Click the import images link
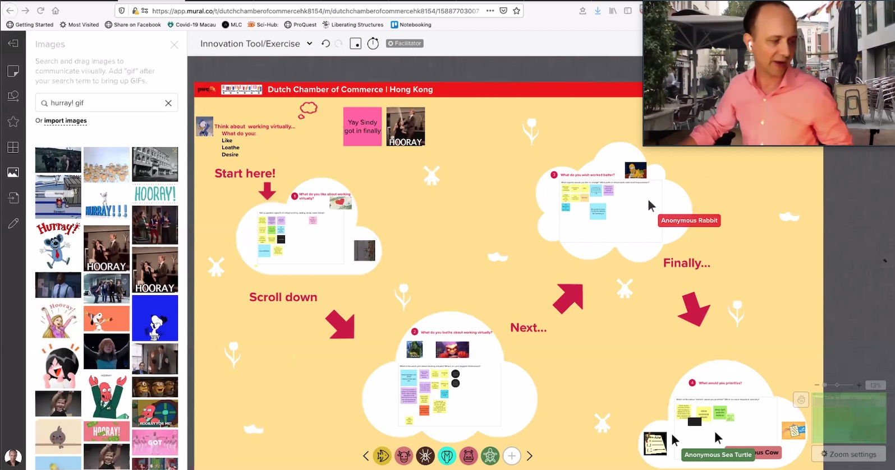Screen dimensions: 895x470 click(x=65, y=120)
